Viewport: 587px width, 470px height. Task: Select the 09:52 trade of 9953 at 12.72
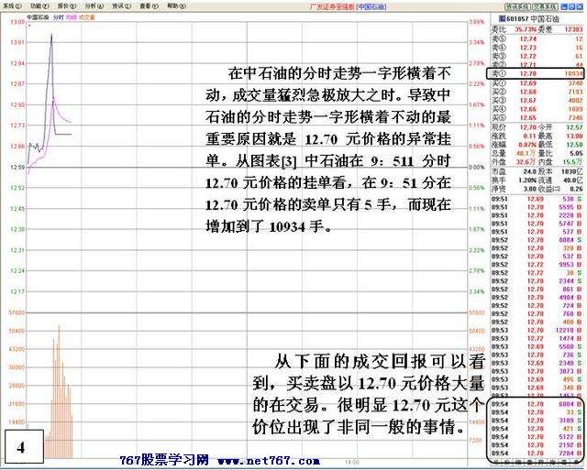point(537,265)
